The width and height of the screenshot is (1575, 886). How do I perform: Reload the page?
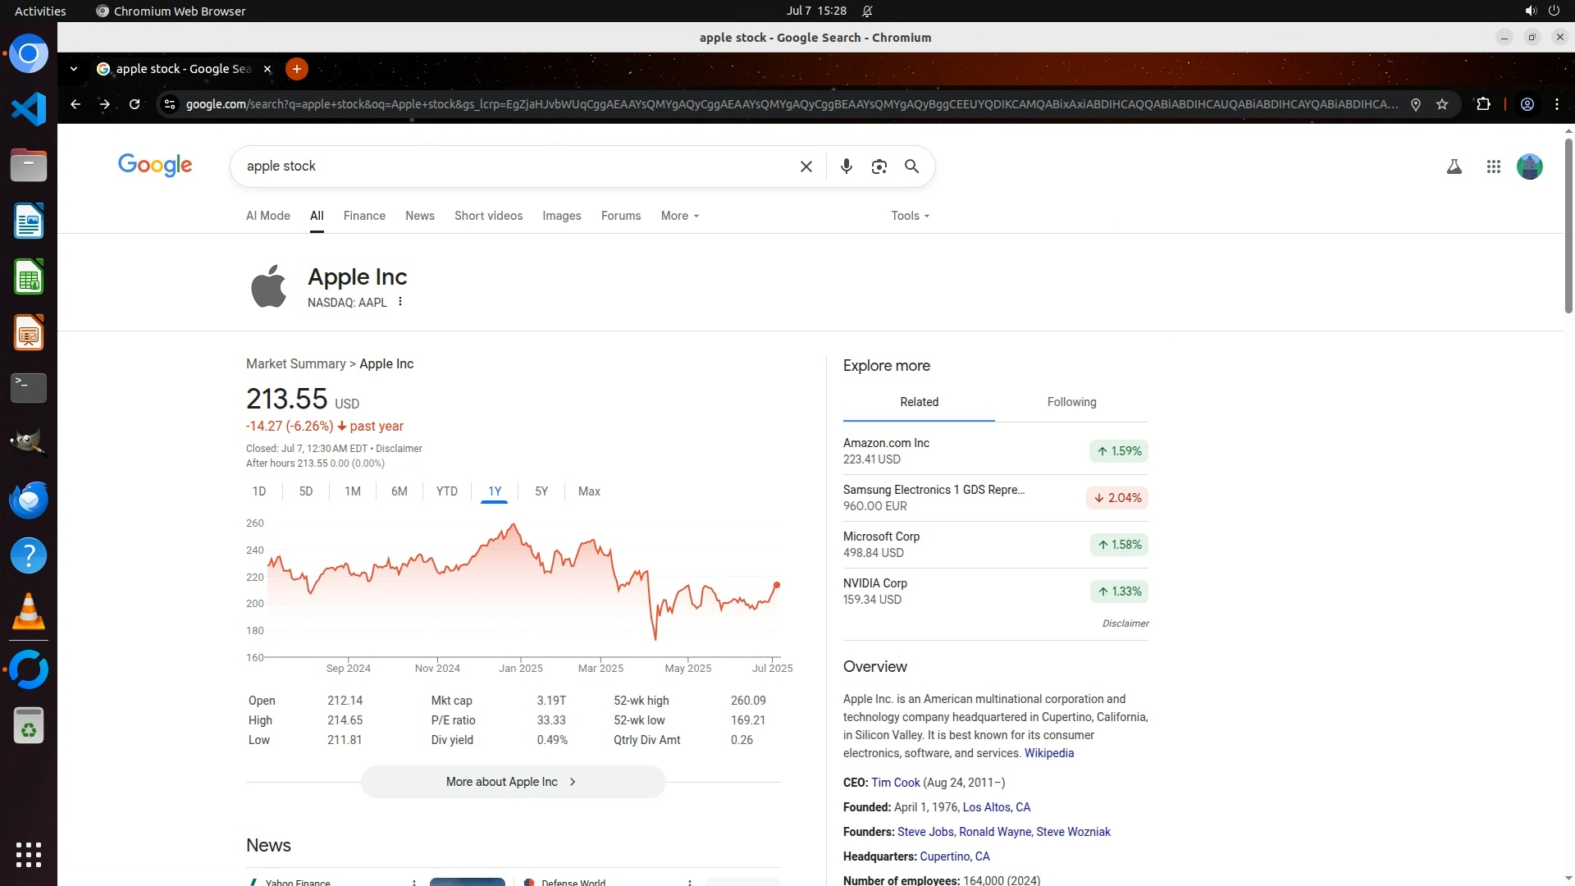(135, 104)
